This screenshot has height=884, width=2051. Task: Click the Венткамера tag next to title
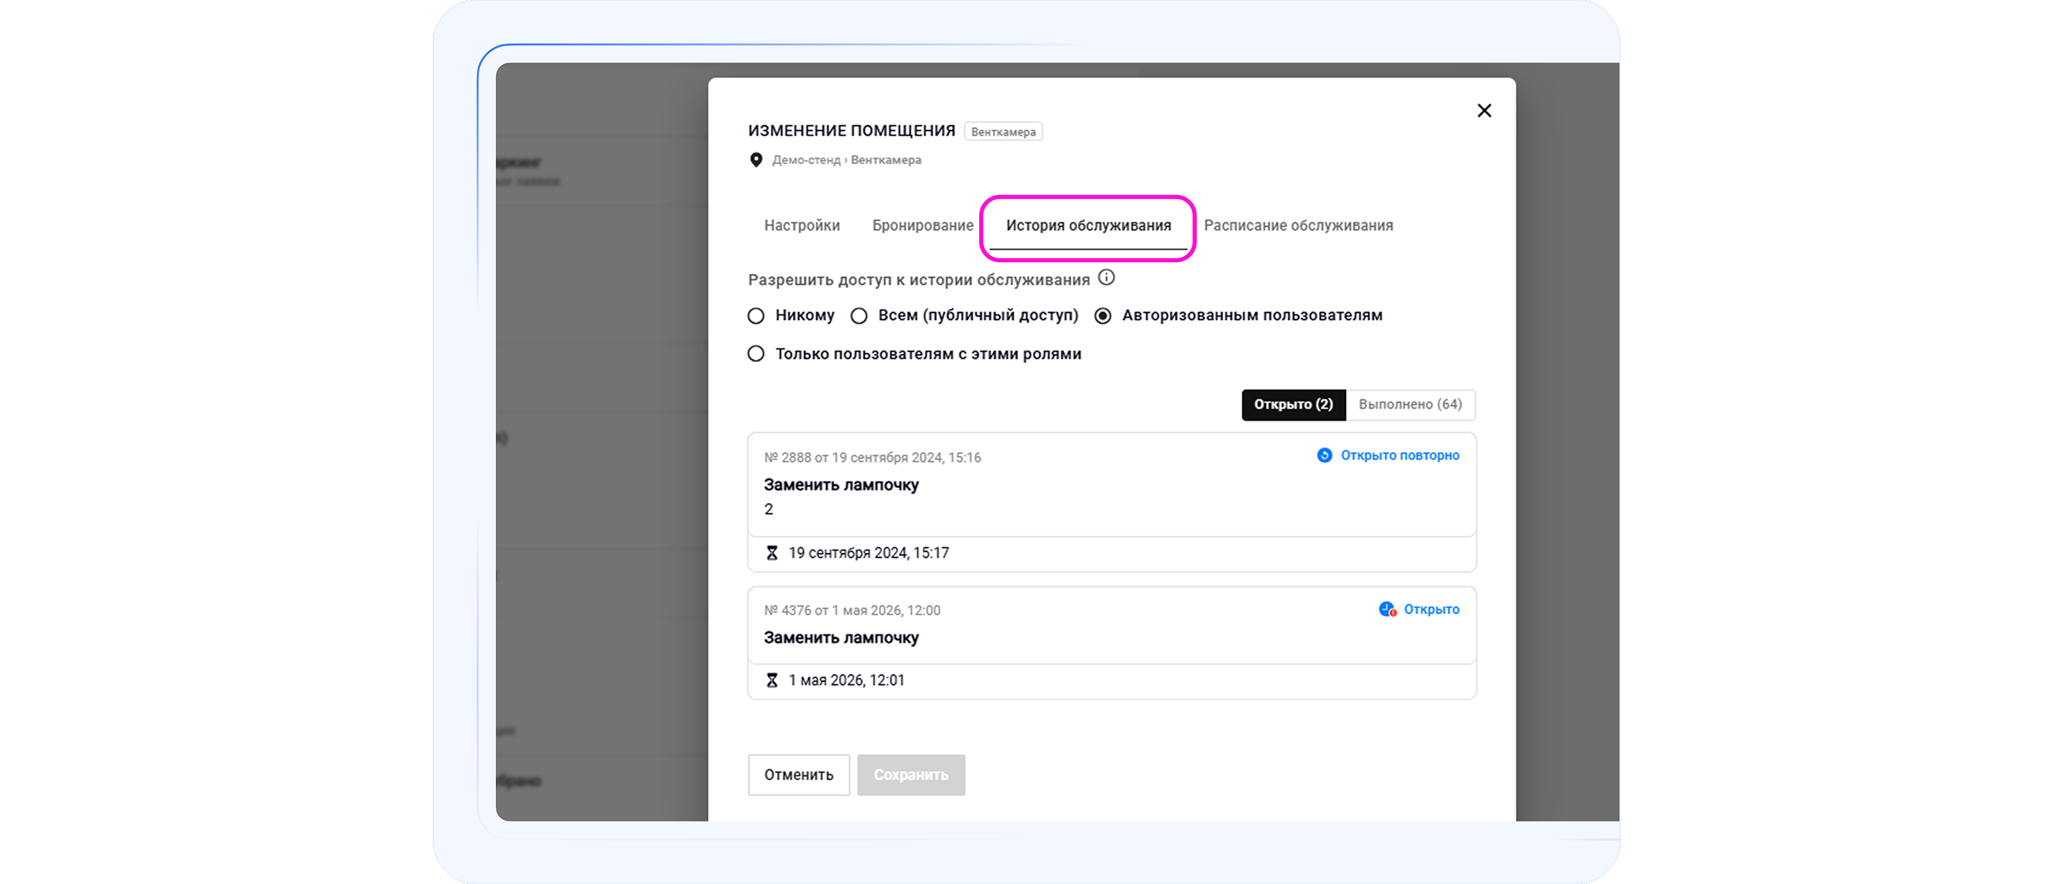pyautogui.click(x=1003, y=131)
